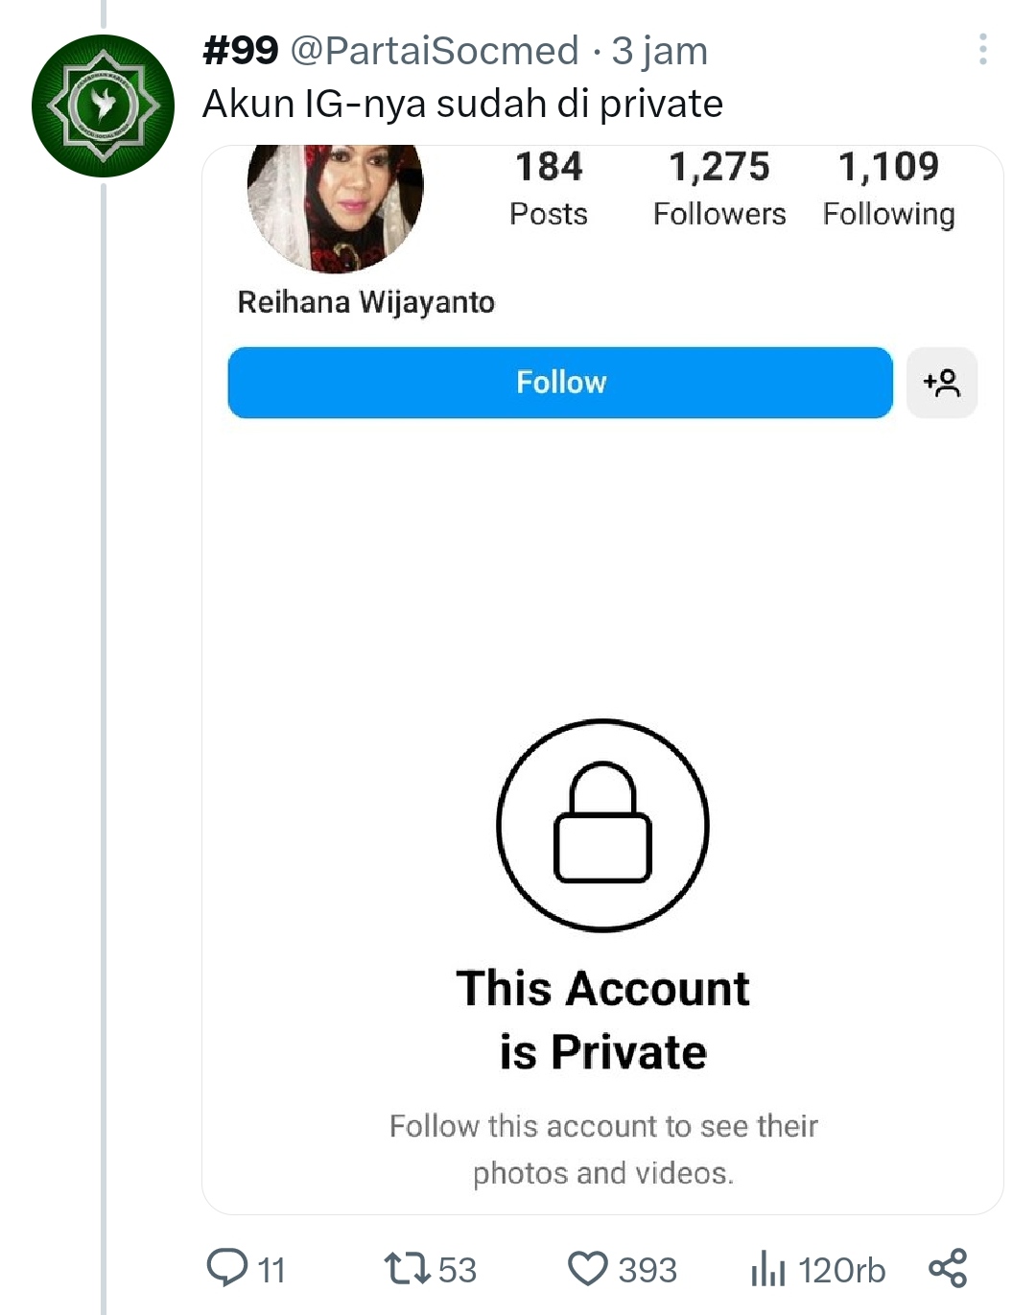This screenshot has width=1036, height=1315.
Task: Tap the 1,275 Followers count
Action: point(719,189)
